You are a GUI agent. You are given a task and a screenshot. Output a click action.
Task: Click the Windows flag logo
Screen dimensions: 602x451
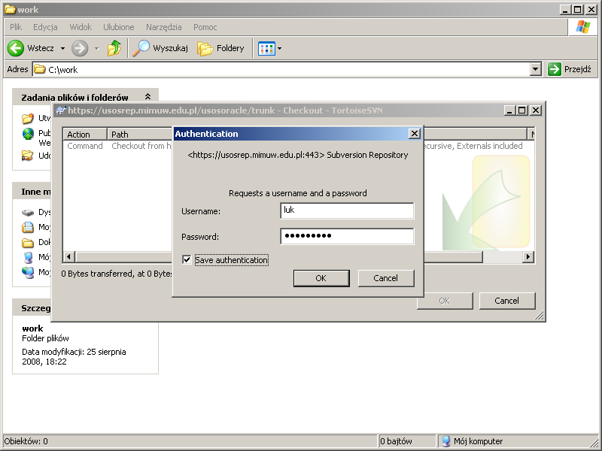[x=582, y=27]
